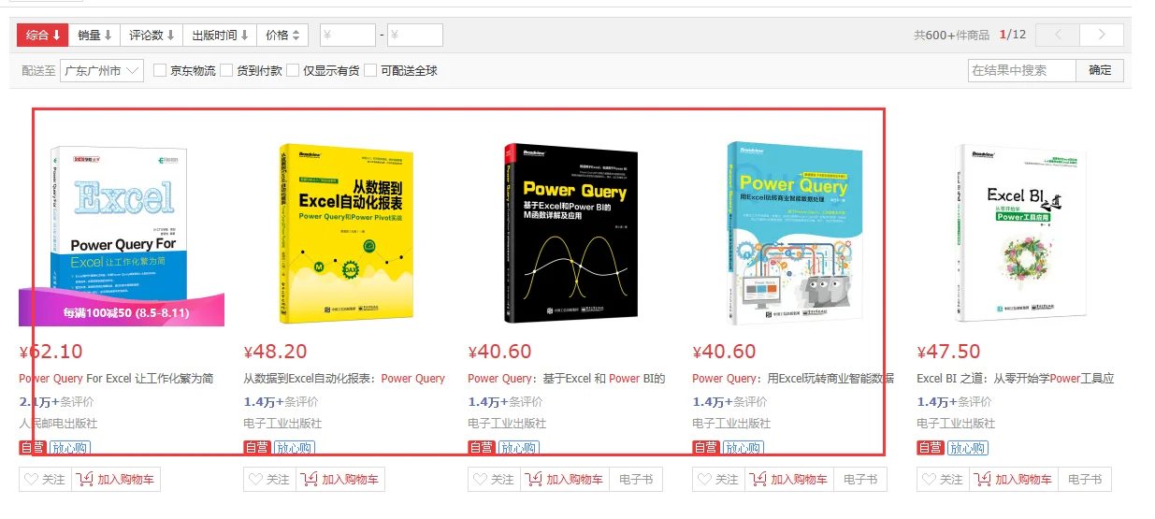Click 放心购 badge under ¥62.10 book
Image resolution: width=1155 pixels, height=519 pixels.
69,448
